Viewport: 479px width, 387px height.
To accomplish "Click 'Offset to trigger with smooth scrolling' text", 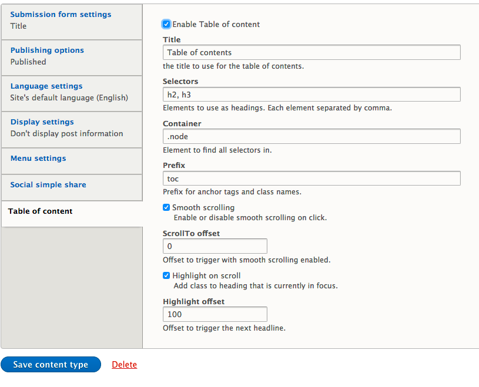I will point(246,260).
